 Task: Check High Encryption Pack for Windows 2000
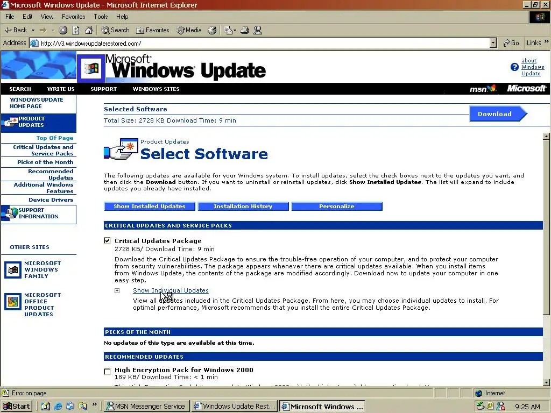[107, 372]
